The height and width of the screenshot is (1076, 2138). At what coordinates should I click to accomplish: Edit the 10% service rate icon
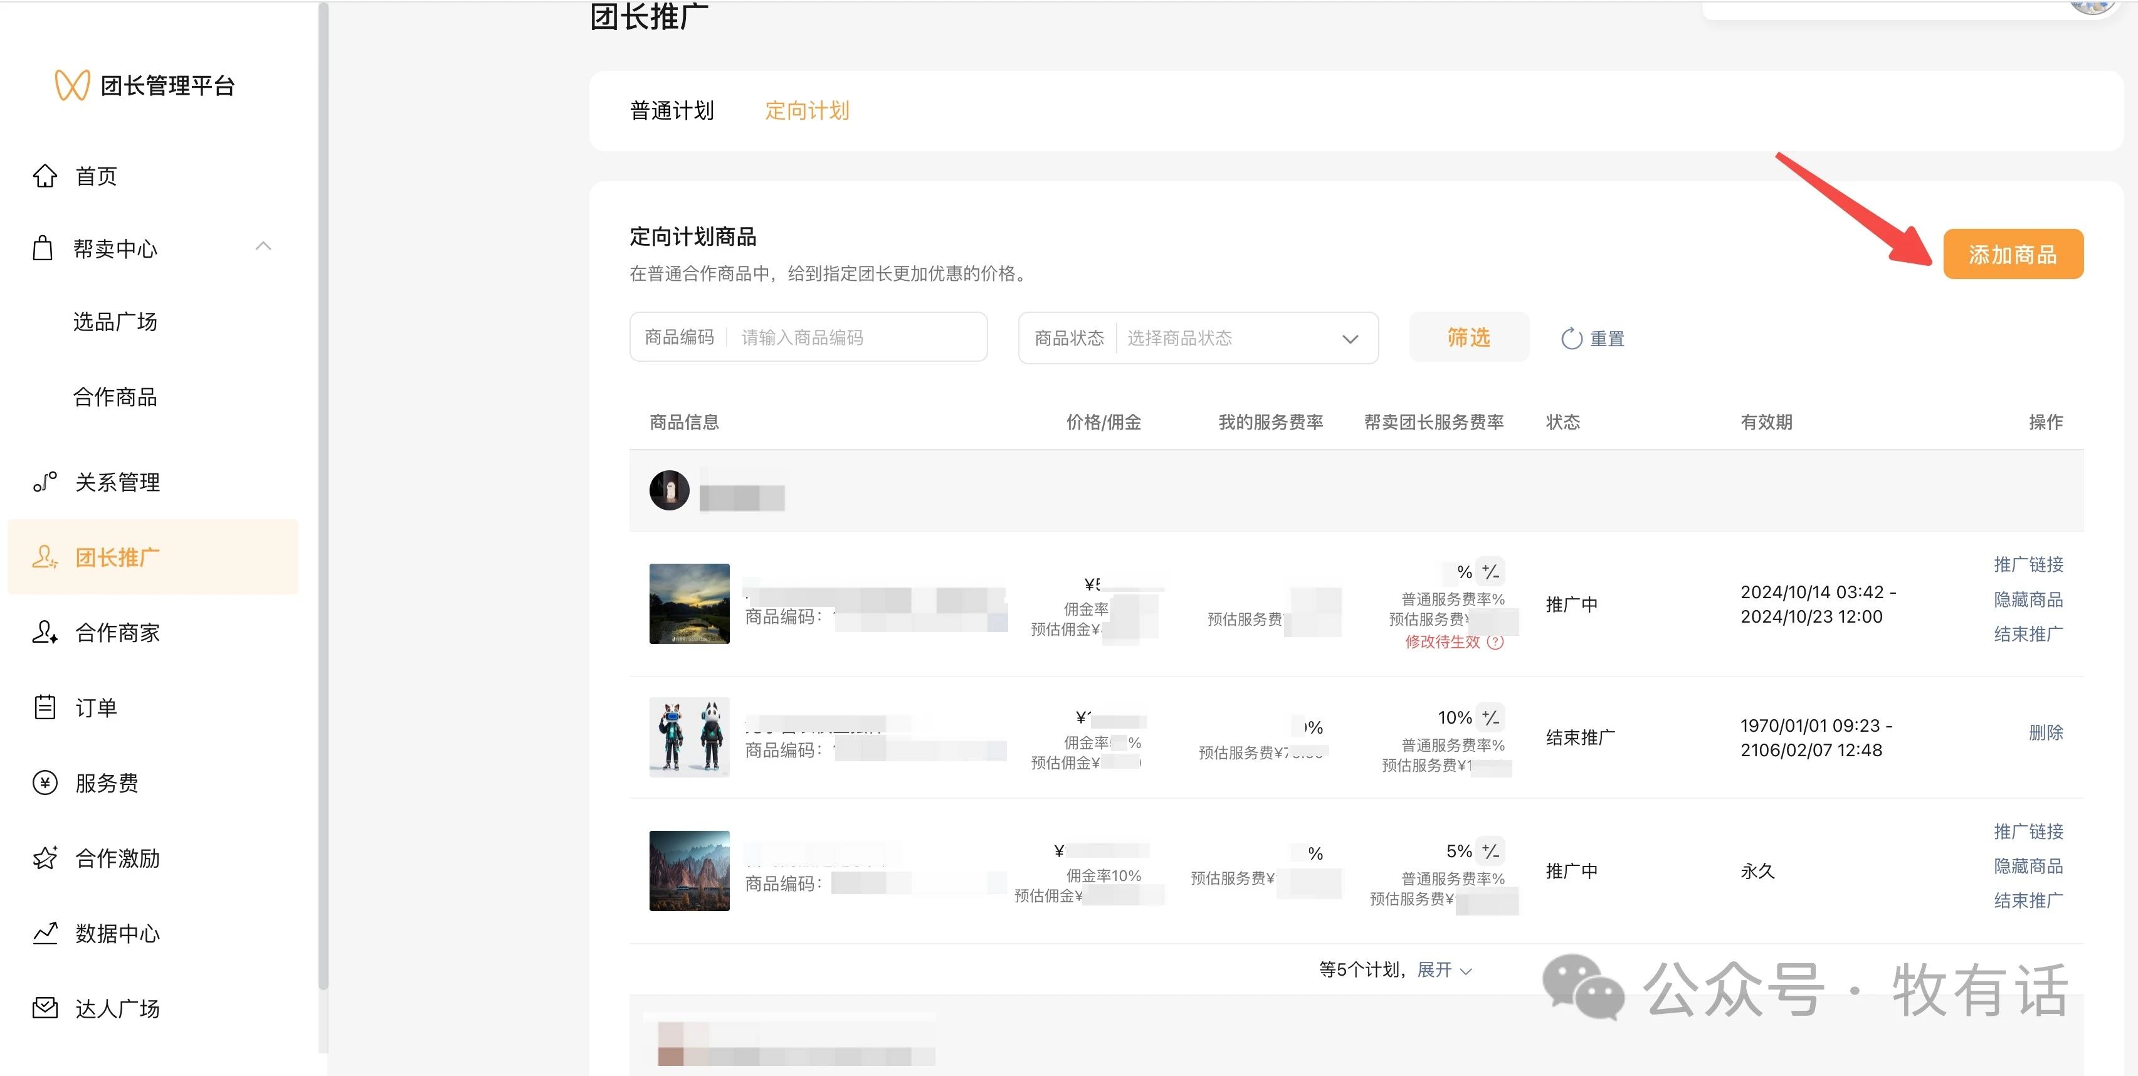pos(1490,717)
